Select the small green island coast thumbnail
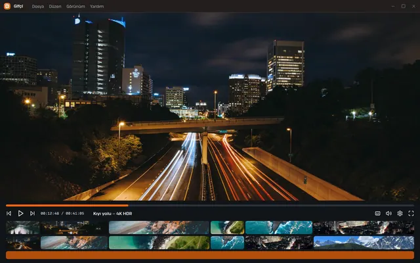Image resolution: width=420 pixels, height=263 pixels. click(x=228, y=227)
